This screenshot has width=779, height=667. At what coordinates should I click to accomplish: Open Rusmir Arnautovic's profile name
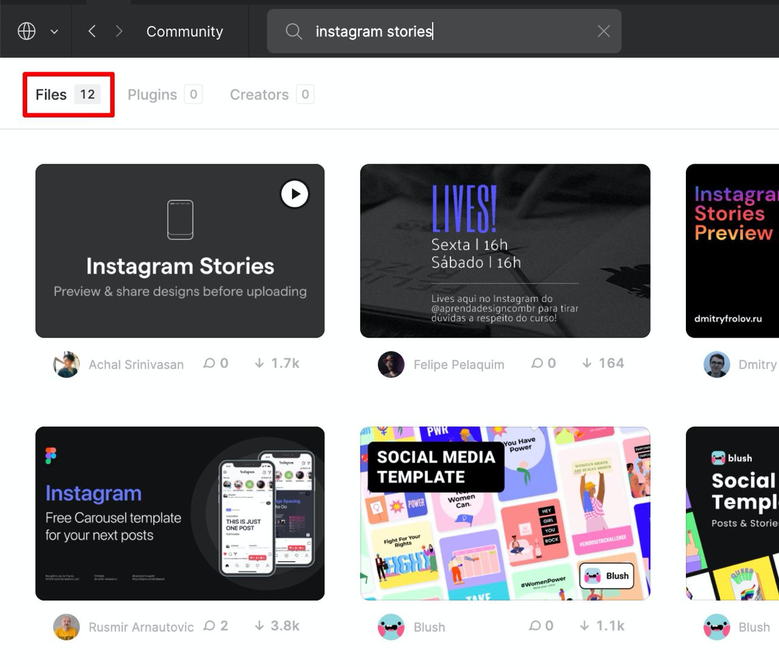tap(141, 627)
